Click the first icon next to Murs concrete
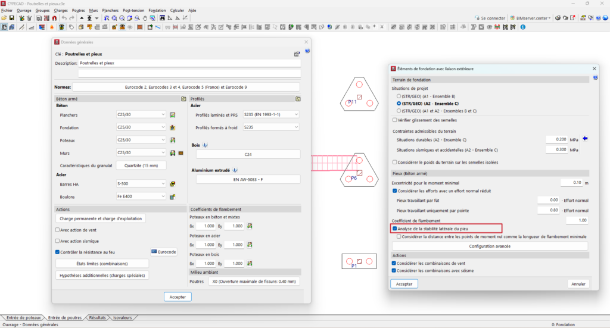Viewport: 610px width, 328px height. click(x=173, y=153)
